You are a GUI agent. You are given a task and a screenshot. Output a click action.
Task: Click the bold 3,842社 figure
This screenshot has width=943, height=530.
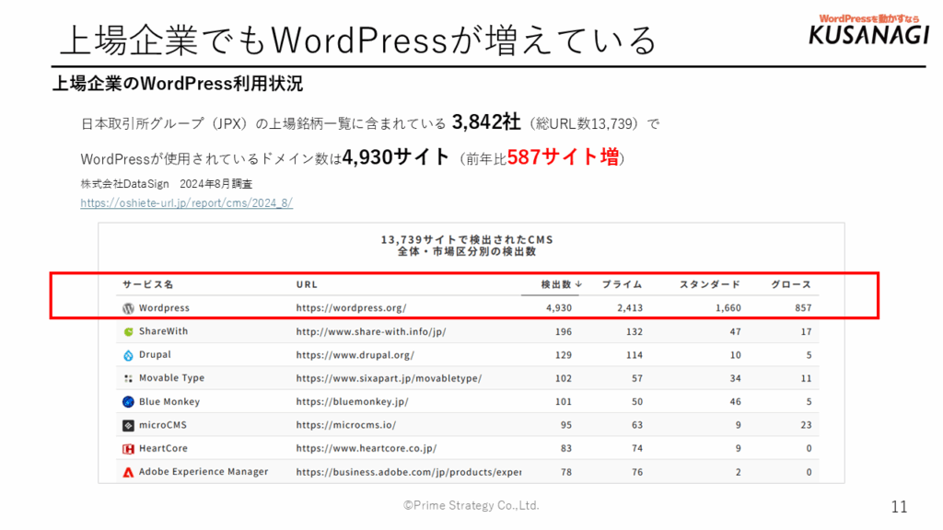[486, 122]
